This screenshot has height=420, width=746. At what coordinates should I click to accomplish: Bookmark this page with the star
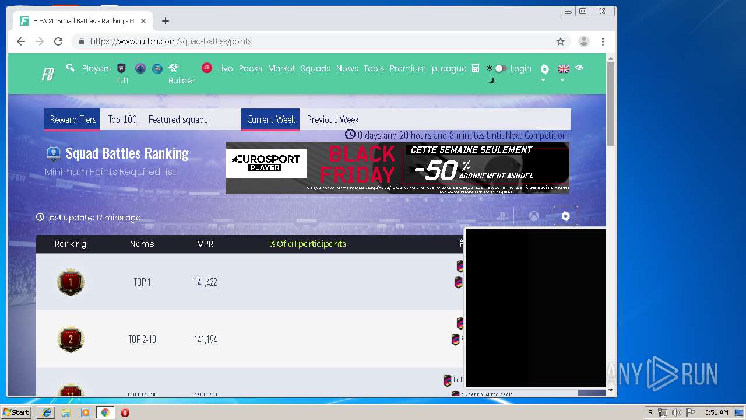[x=561, y=41]
